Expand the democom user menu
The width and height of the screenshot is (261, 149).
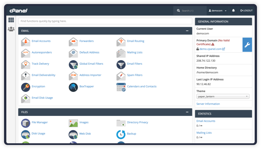pyautogui.click(x=218, y=10)
